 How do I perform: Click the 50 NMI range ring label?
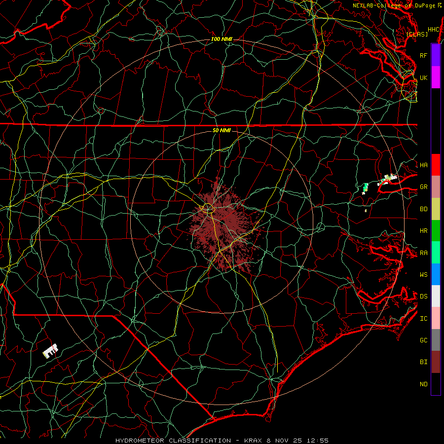[222, 130]
